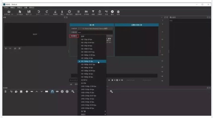Open the Keyframes stopwatch icon

99,12
